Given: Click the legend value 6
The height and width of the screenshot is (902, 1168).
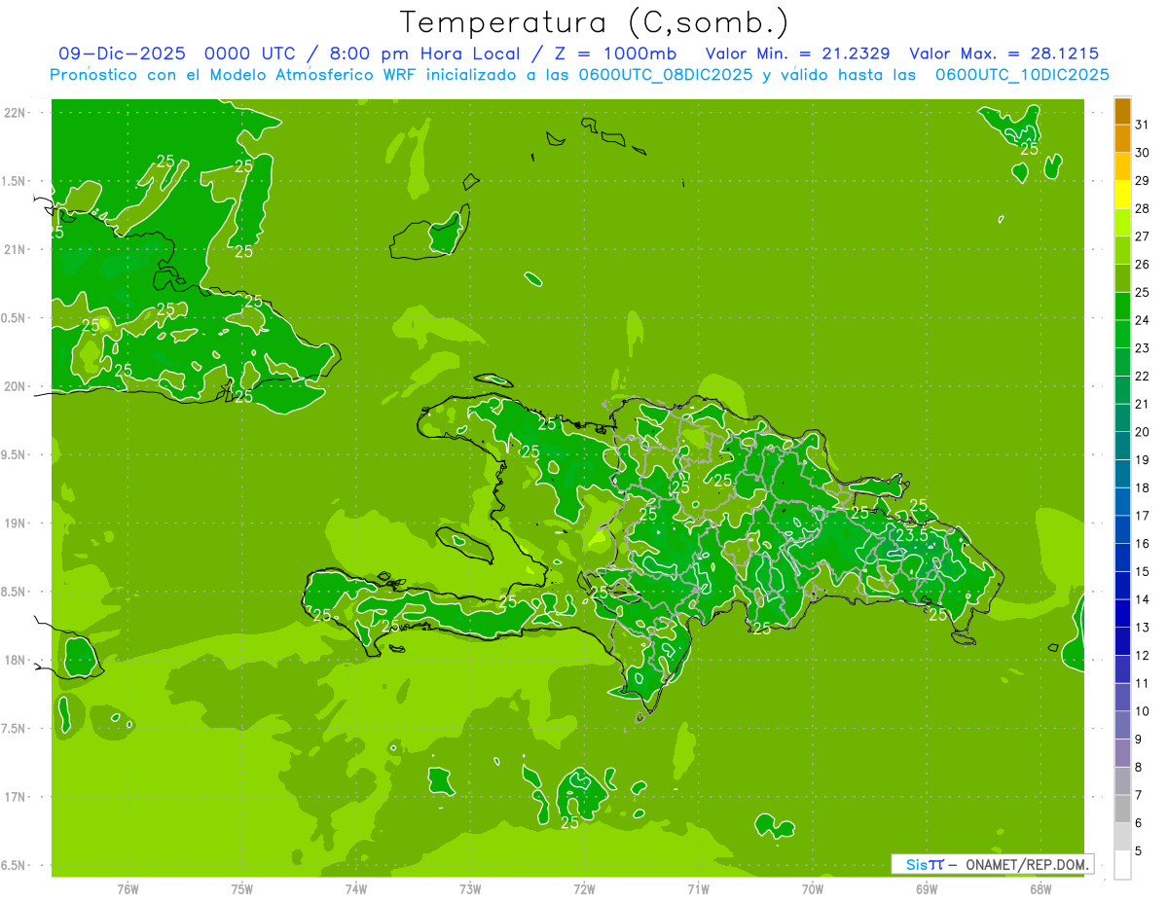Looking at the screenshot, I should click(x=1138, y=823).
